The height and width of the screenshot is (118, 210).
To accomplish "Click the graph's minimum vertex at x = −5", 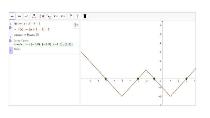I will [122, 96].
